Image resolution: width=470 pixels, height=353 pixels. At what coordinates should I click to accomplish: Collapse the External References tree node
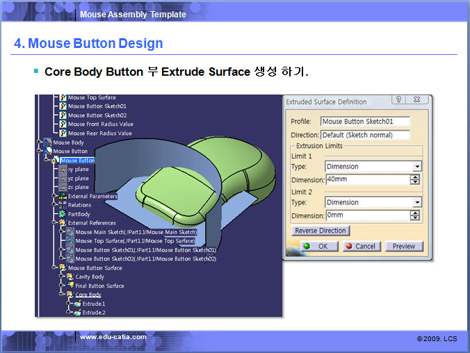point(52,223)
